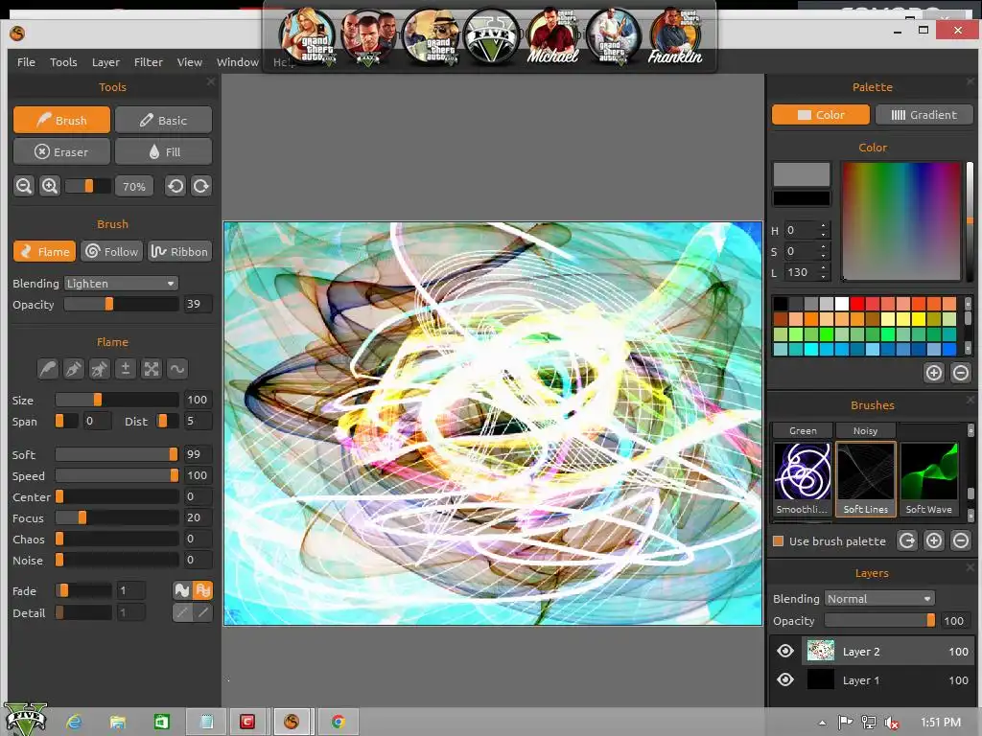This screenshot has width=982, height=736.
Task: Close the Brushes panel with its X
Action: (970, 400)
